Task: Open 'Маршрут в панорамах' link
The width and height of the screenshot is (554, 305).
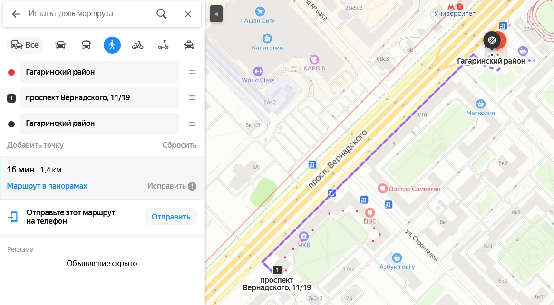Action: coord(47,186)
